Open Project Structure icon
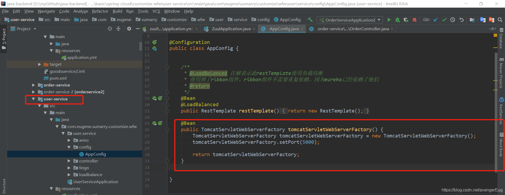 472,20
